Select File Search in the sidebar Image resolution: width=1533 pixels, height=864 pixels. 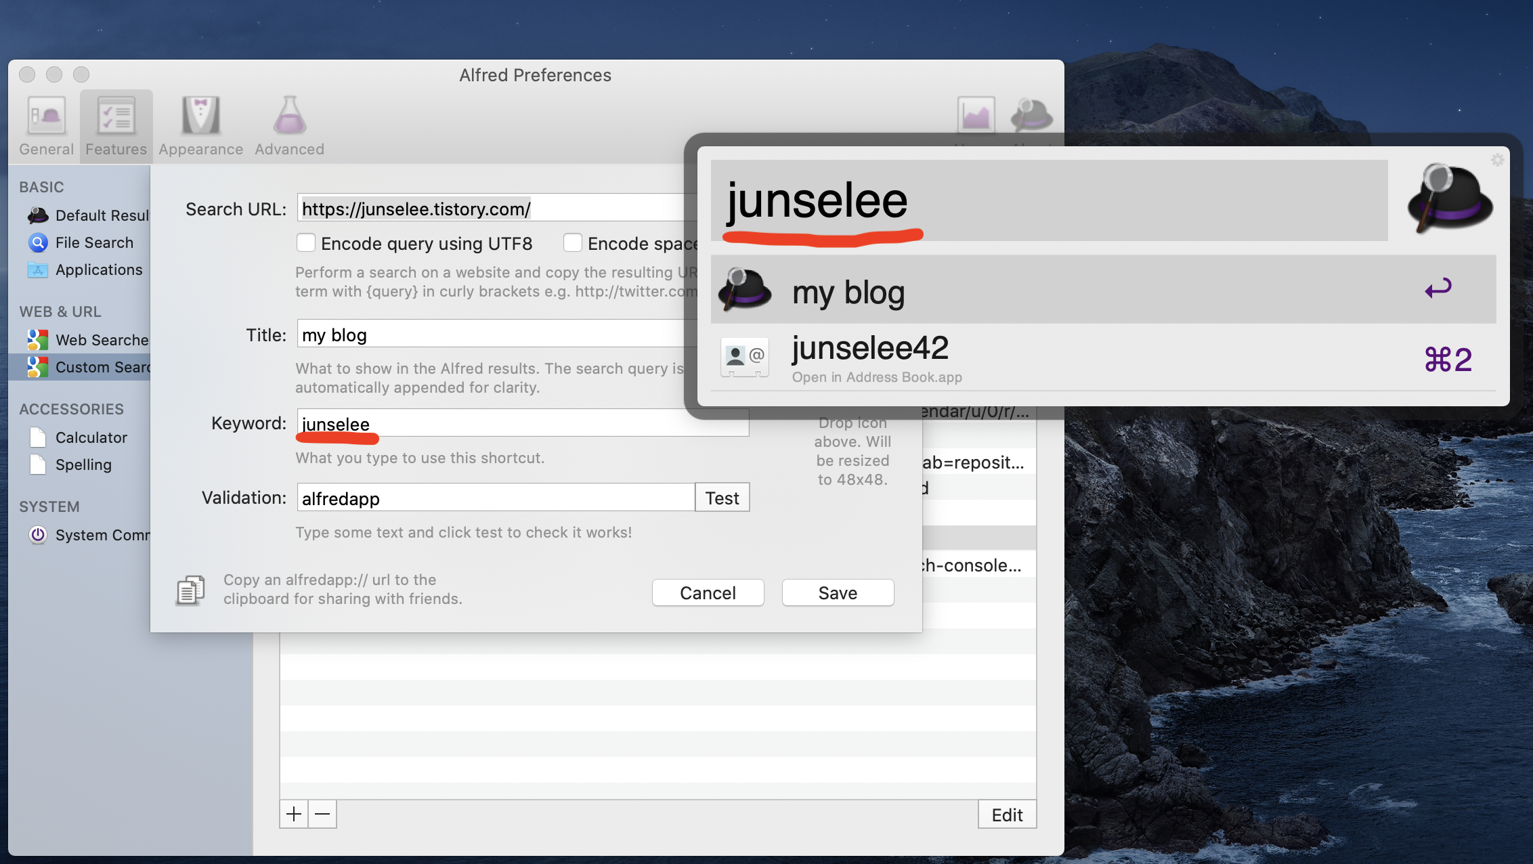pyautogui.click(x=94, y=242)
